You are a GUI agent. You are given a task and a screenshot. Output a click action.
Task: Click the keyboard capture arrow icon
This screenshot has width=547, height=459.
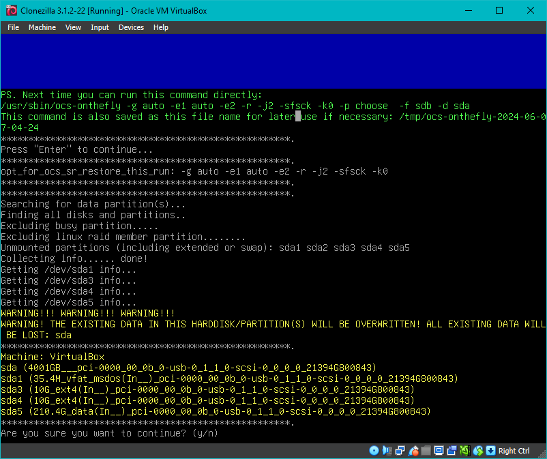(490, 451)
